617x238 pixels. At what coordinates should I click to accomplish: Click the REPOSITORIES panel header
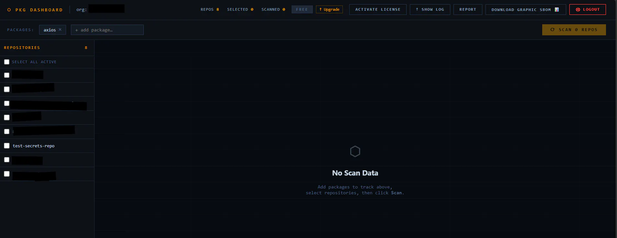point(47,48)
